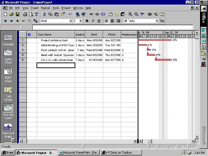Open the View menu
Screen dimensions: 208x156
pos(25,8)
